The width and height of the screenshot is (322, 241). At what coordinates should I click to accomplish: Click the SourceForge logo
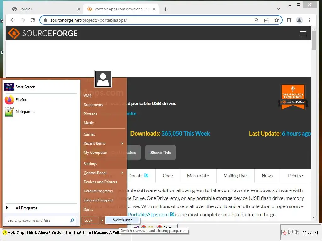pyautogui.click(x=43, y=33)
